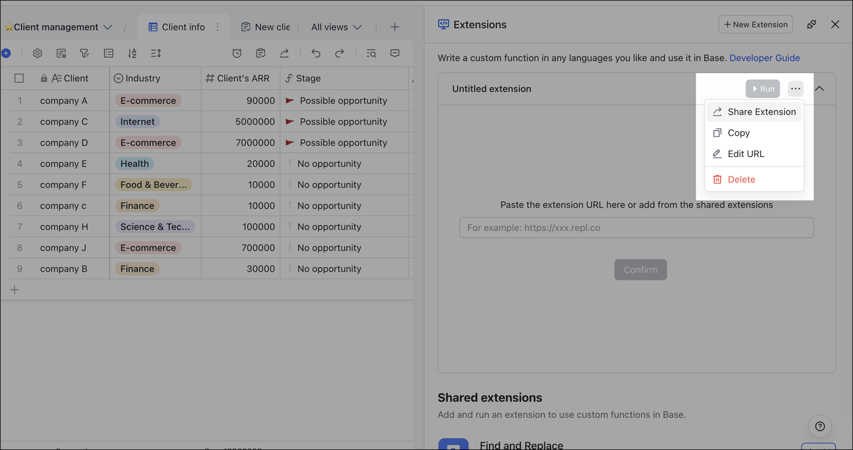Choose Copy from the extension menu

(754, 132)
